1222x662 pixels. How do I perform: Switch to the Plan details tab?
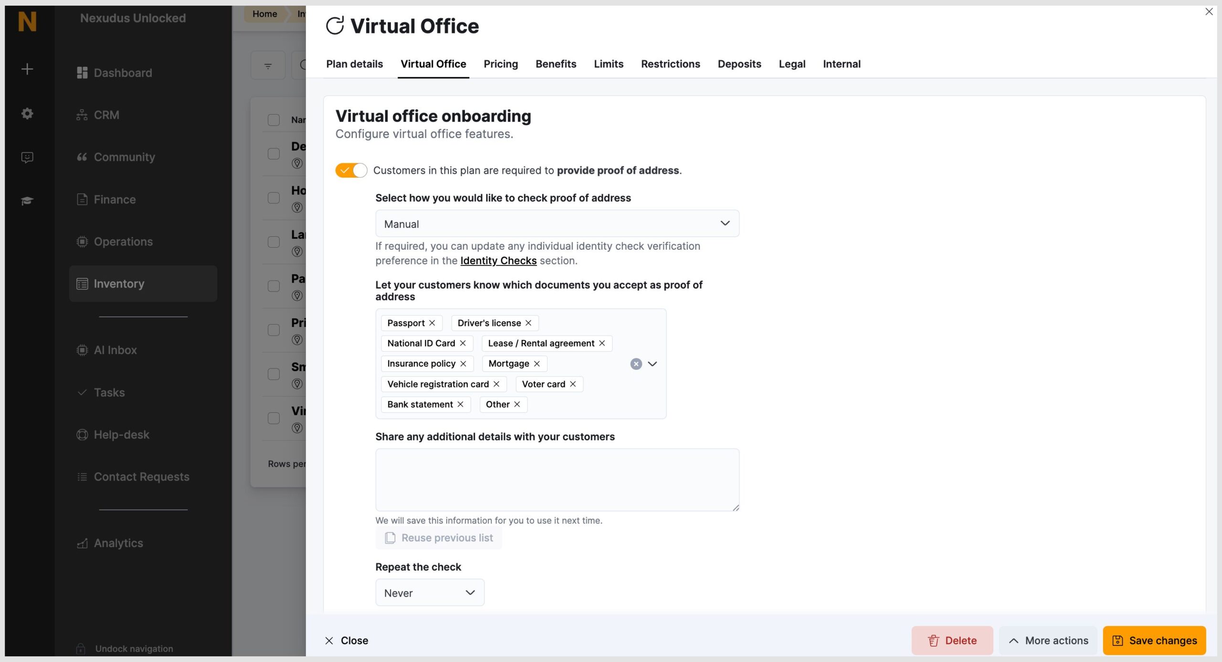click(x=354, y=64)
